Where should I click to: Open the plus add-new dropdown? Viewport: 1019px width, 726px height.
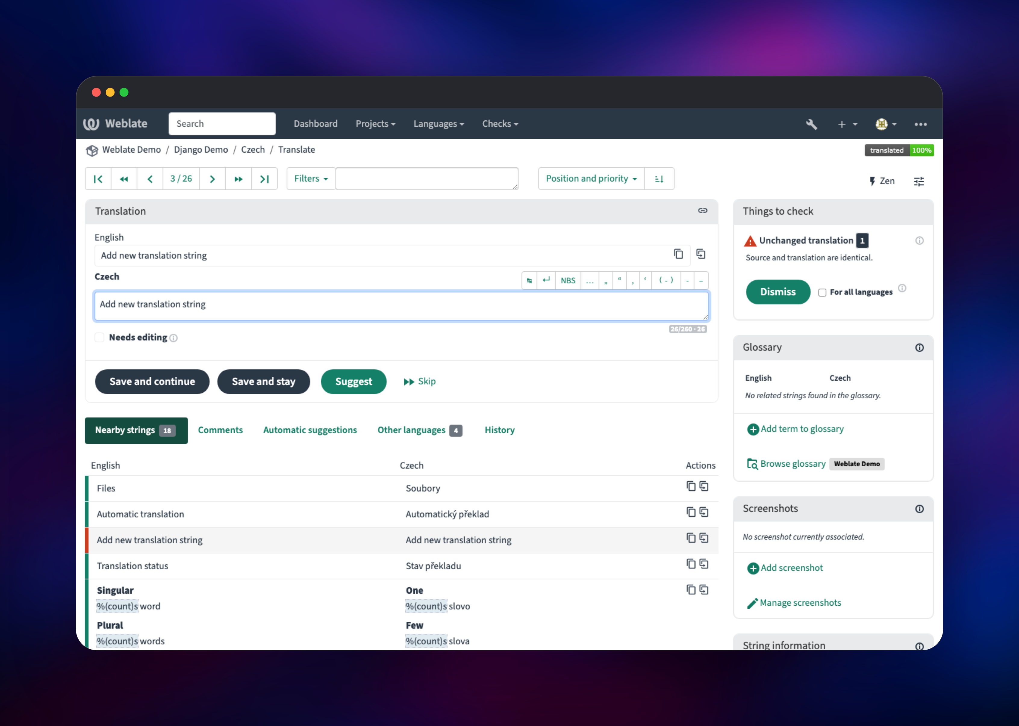pyautogui.click(x=847, y=124)
